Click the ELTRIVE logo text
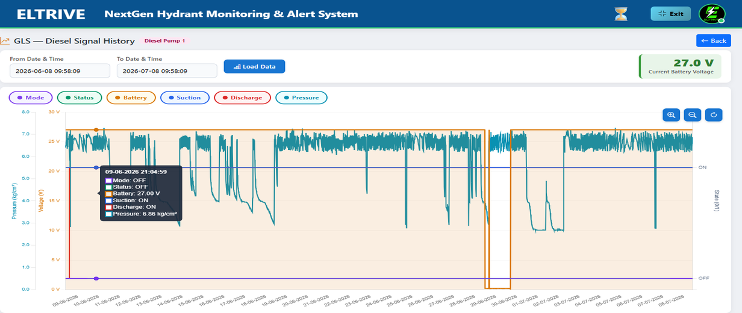The width and height of the screenshot is (742, 313). 51,14
